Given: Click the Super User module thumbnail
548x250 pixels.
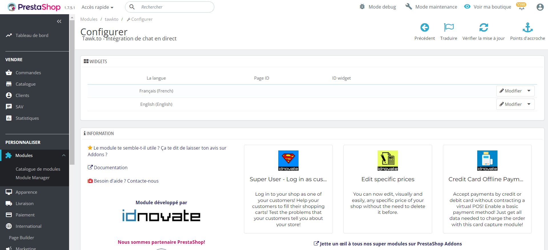Looking at the screenshot, I should point(288,160).
